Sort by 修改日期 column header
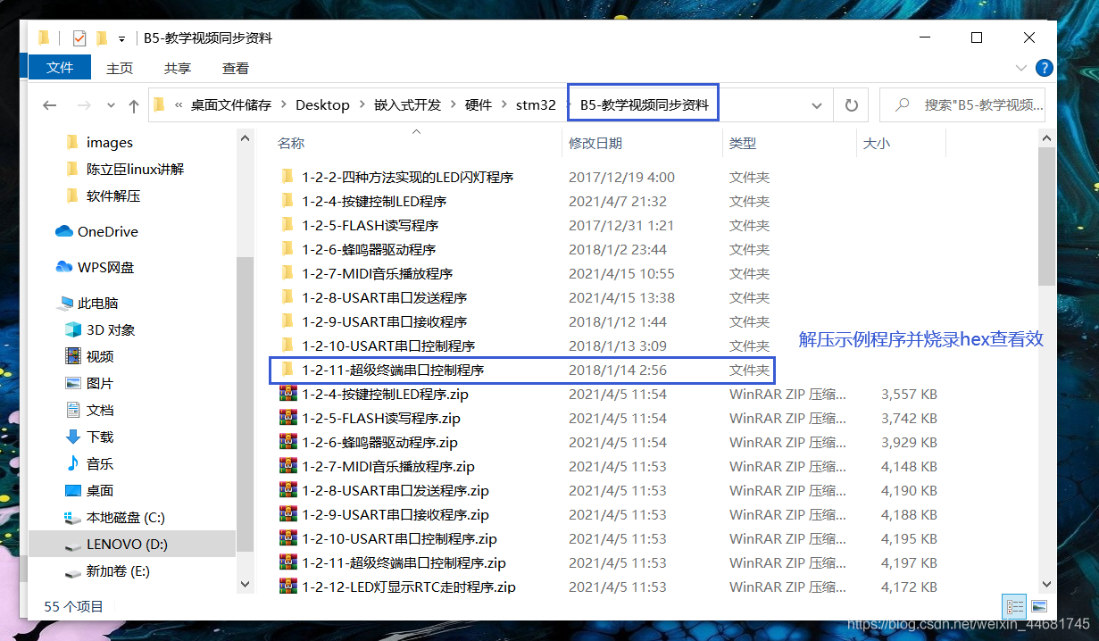 pos(595,143)
